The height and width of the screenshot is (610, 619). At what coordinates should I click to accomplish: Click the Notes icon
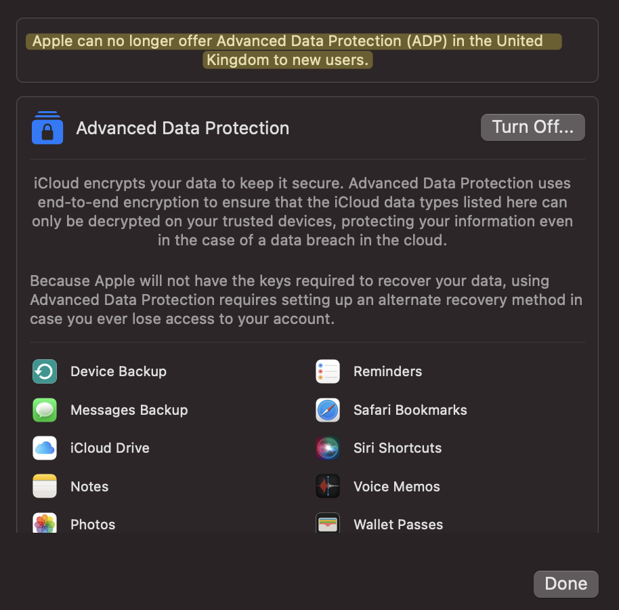click(45, 486)
